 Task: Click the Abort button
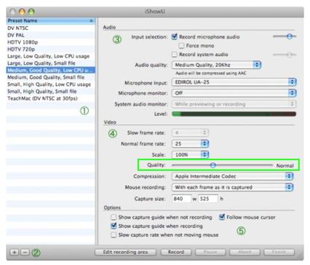[245, 253]
